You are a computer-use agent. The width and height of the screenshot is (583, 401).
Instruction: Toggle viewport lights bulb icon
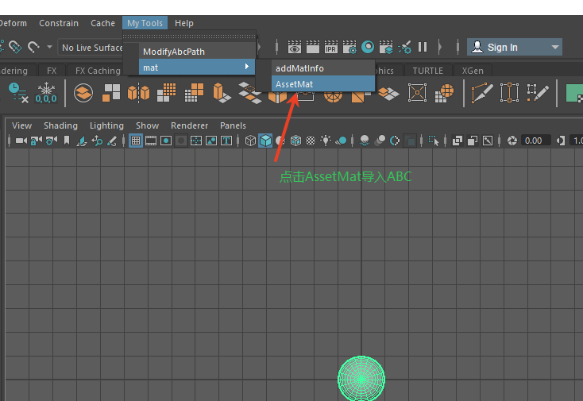click(x=326, y=141)
